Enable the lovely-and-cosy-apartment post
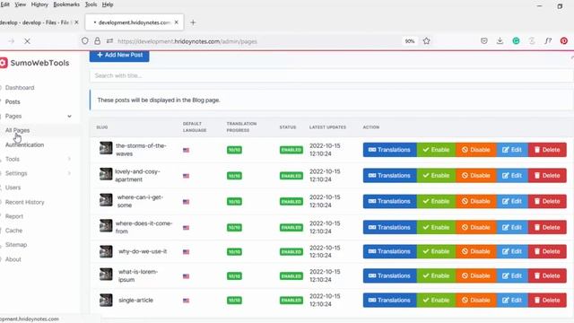Viewport: 574px width, 323px height. coord(437,176)
